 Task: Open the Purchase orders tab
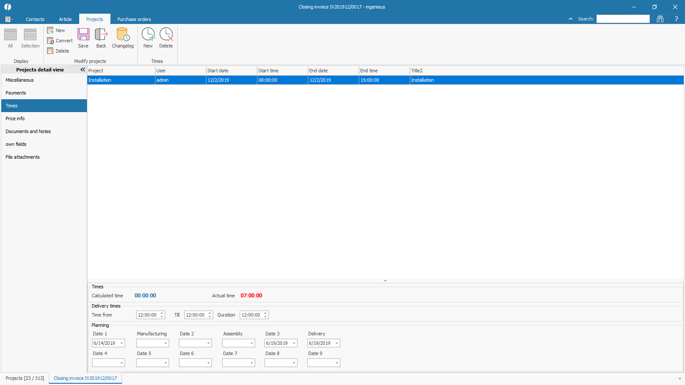(x=134, y=19)
